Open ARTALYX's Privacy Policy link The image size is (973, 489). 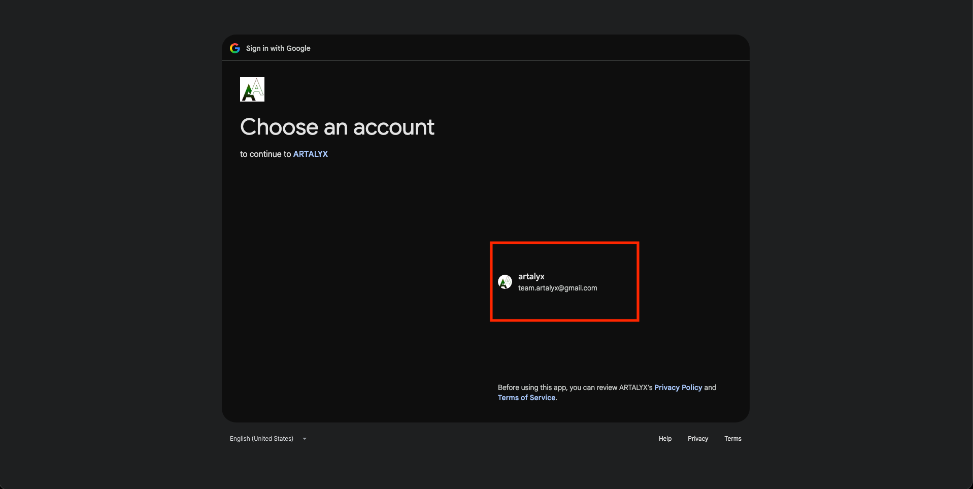tap(678, 387)
